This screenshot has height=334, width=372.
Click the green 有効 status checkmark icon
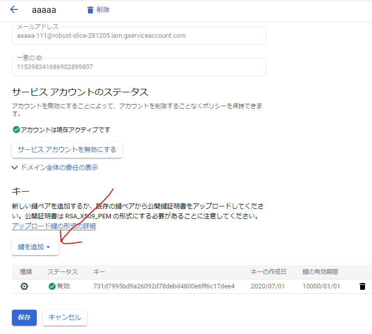coord(52,286)
